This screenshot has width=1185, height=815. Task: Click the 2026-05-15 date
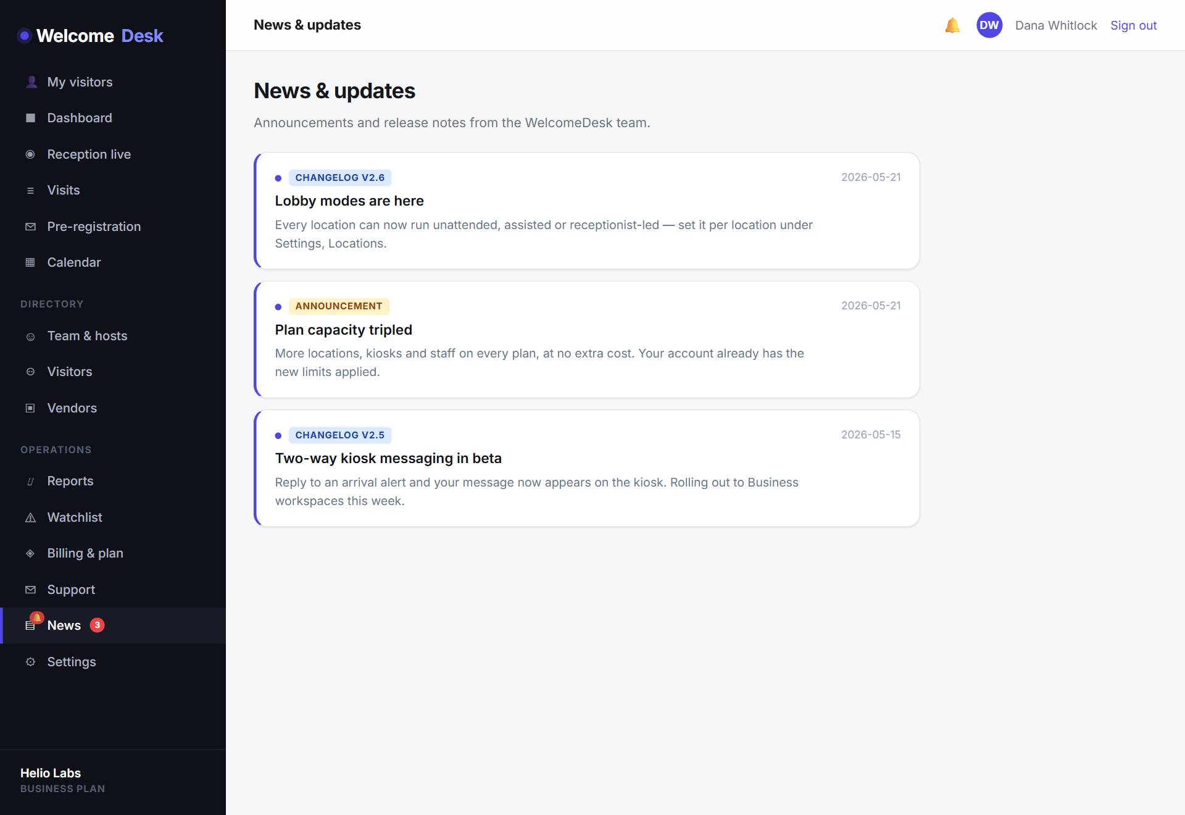coord(871,435)
